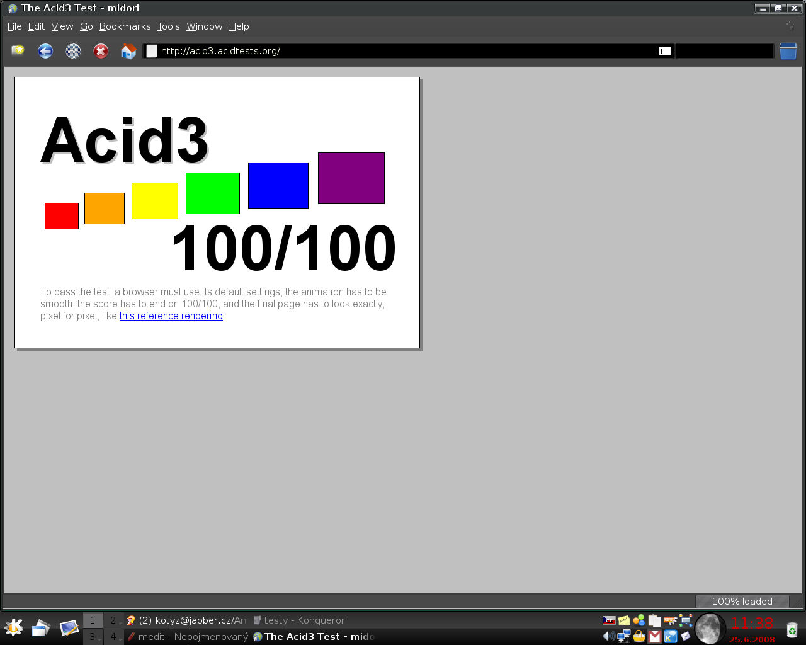806x645 pixels.
Task: Follow the 'this reference rendering' link
Action: (x=171, y=316)
